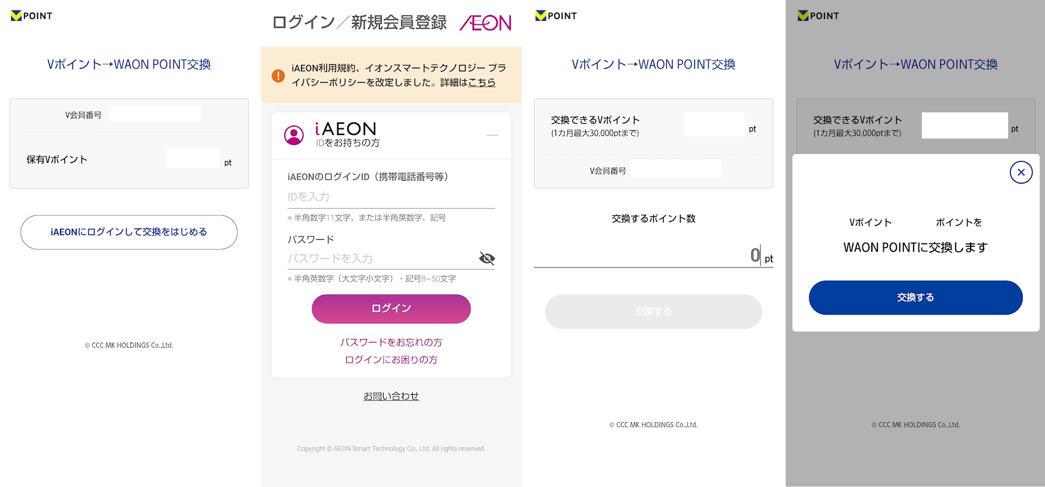Image resolution: width=1045 pixels, height=487 pixels.
Task: Close the exchange confirmation dialog
Action: pos(1021,172)
